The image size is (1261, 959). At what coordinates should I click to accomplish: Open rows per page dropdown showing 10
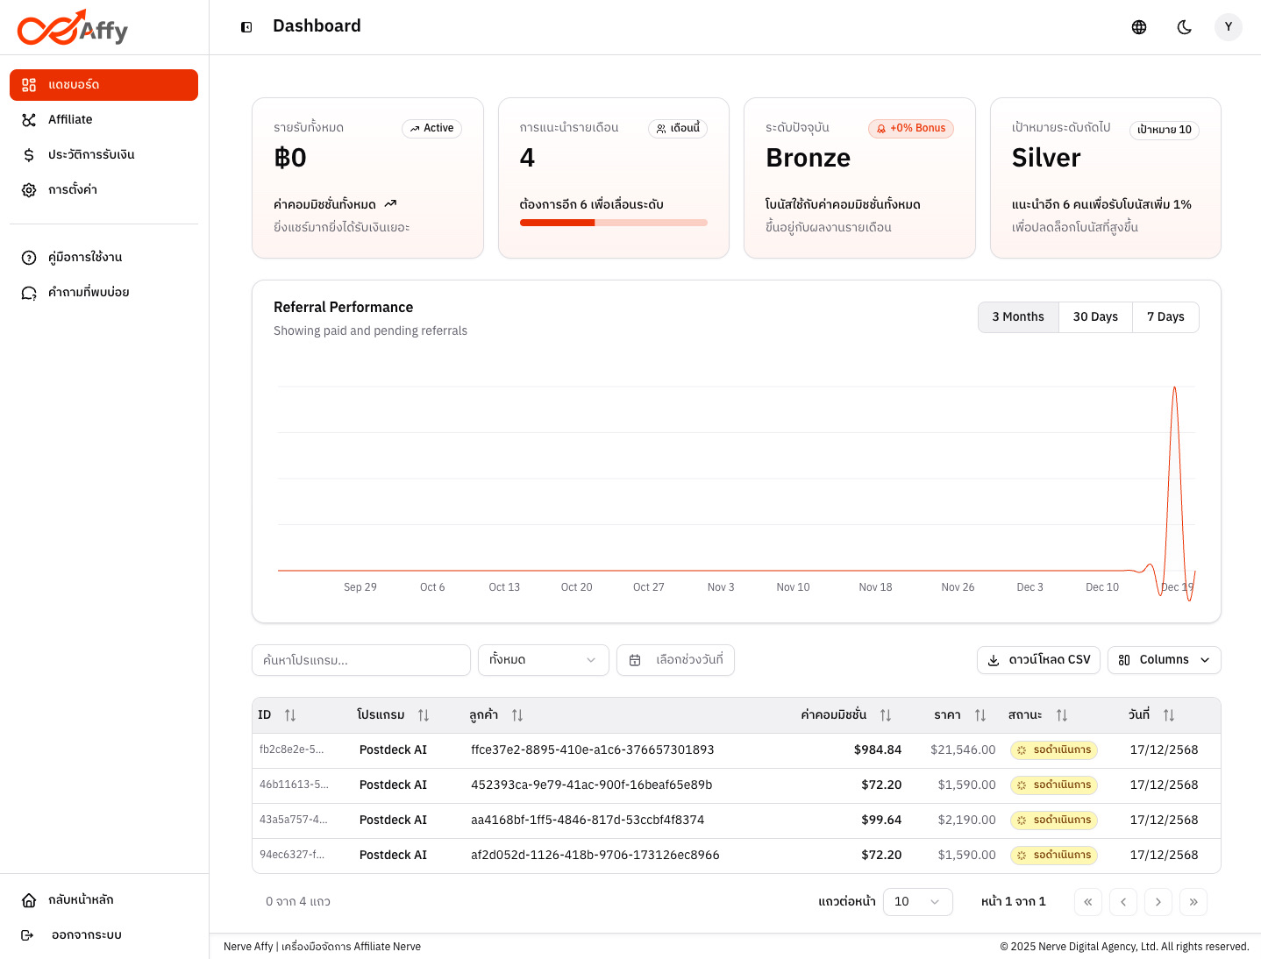(x=917, y=902)
